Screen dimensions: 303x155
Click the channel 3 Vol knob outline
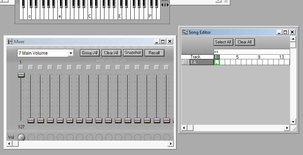click(x=41, y=138)
